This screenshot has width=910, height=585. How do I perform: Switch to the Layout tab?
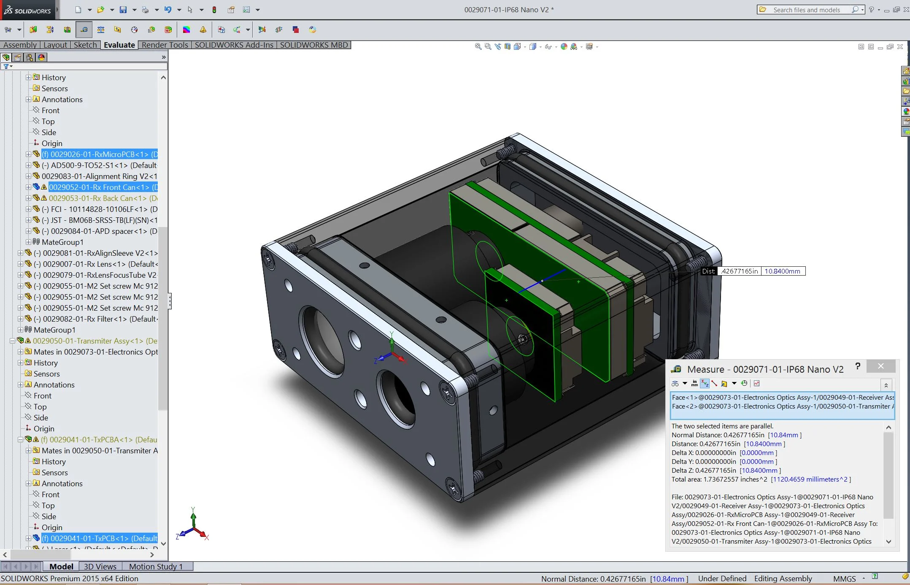(55, 45)
